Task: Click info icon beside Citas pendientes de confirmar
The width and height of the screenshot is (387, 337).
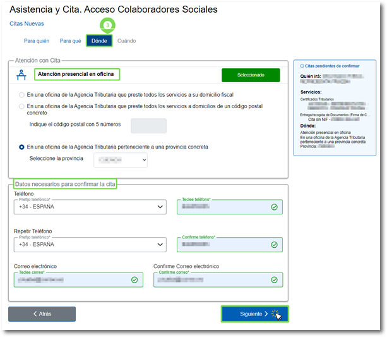Action: pyautogui.click(x=302, y=66)
